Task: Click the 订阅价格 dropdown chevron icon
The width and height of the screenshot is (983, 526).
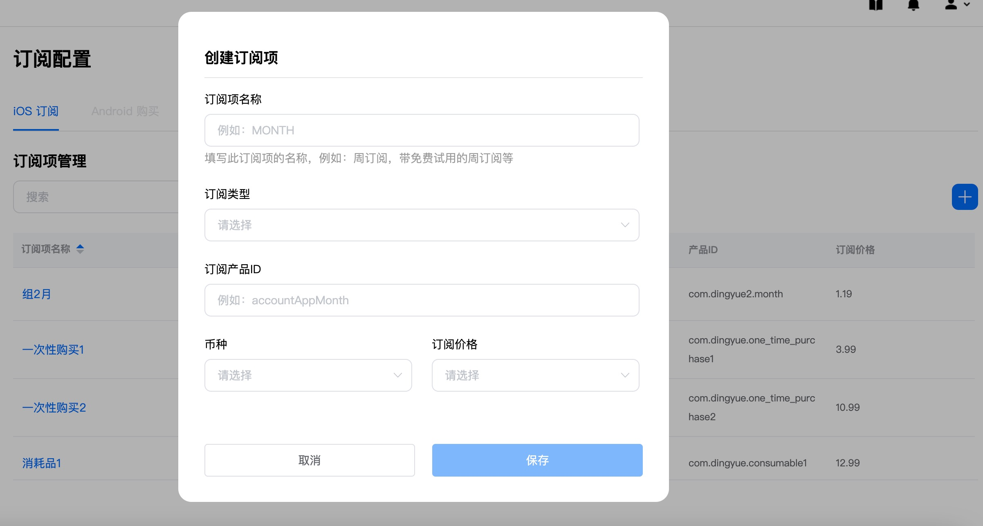Action: (x=624, y=375)
